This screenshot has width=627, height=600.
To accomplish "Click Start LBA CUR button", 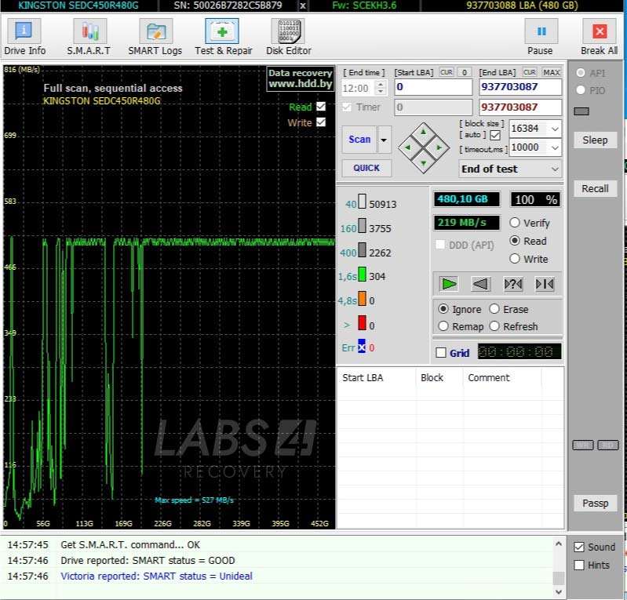I will (447, 72).
